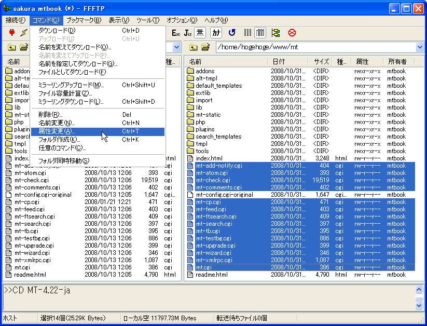Screen dimensions: 427x326
Task: Toggle EUC kanji code for host
Action: coord(176,33)
